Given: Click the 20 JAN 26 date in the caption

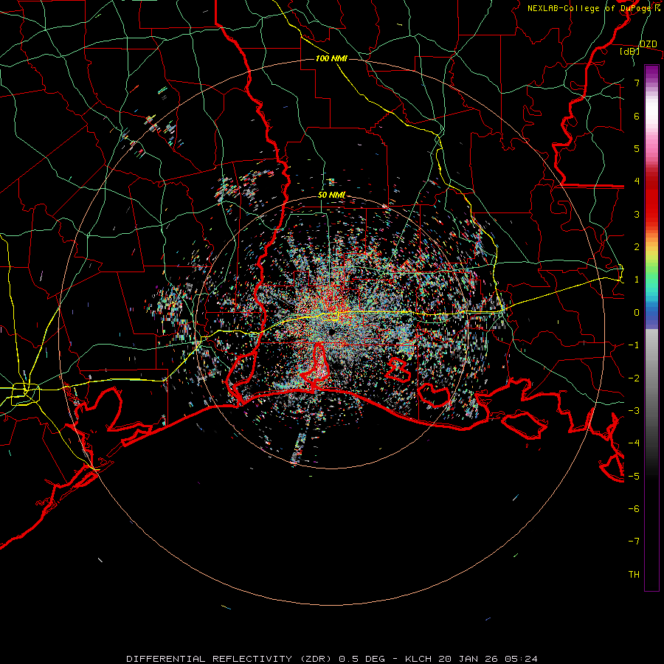Looking at the screenshot, I should (467, 659).
